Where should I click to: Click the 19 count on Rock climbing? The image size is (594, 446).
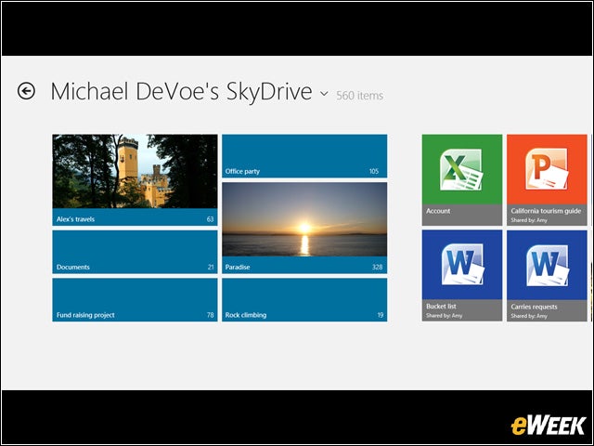tap(381, 315)
